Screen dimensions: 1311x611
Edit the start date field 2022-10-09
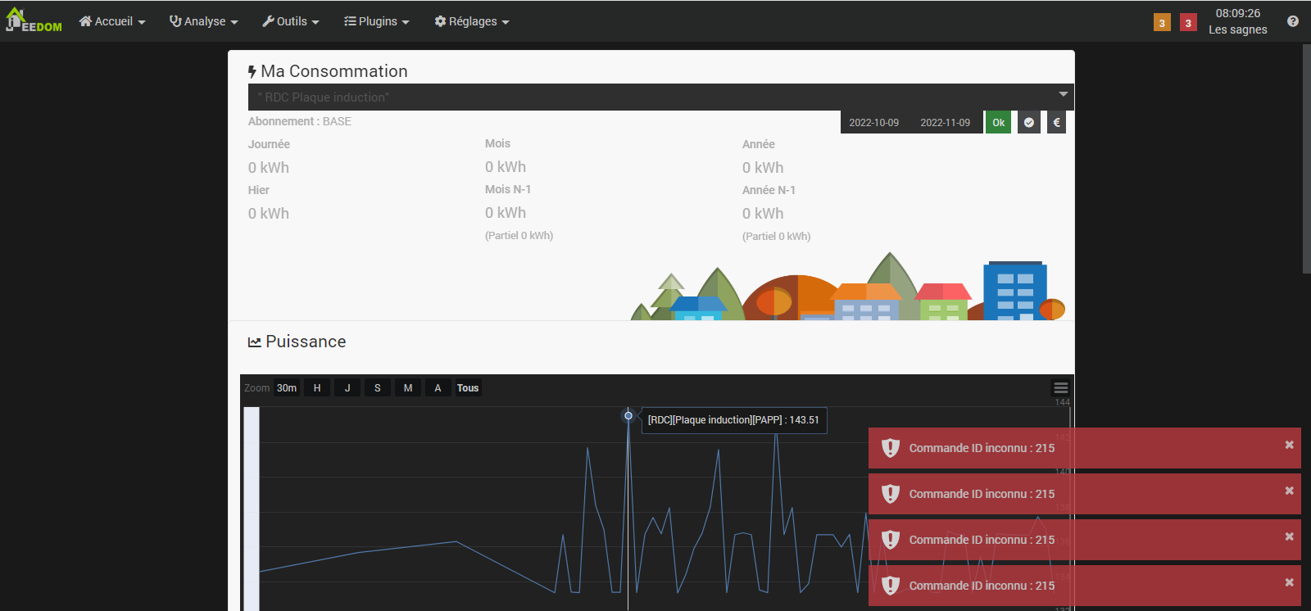click(x=873, y=123)
